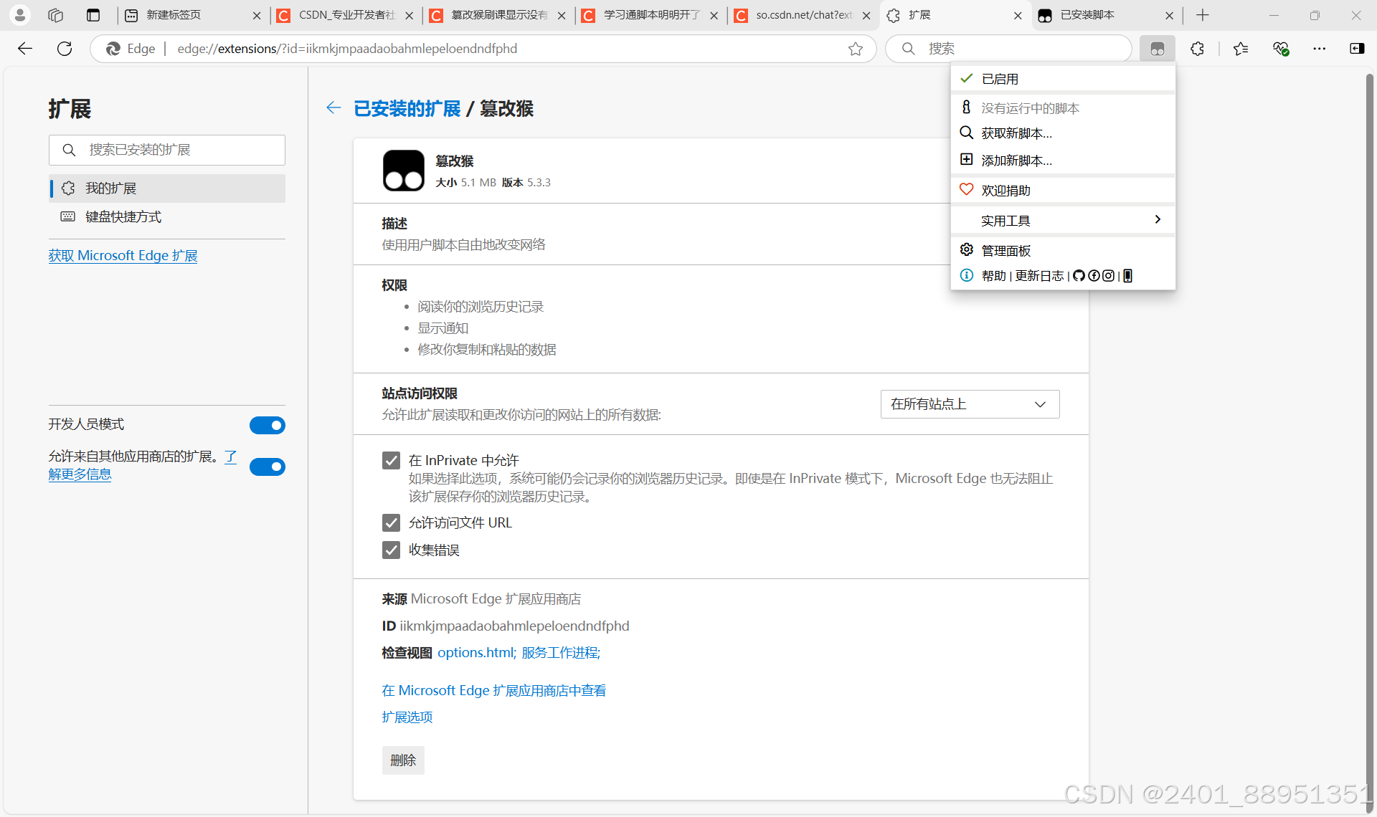
Task: Open the options.html inspect link
Action: [x=475, y=653]
